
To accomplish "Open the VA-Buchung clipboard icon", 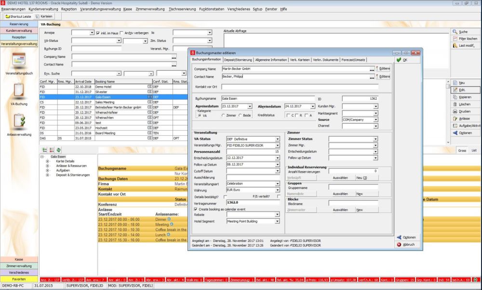I will pyautogui.click(x=19, y=91).
